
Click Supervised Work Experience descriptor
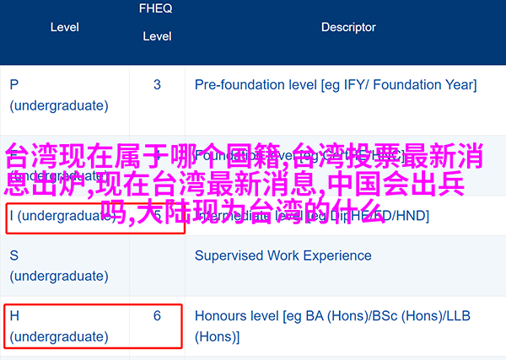click(x=283, y=255)
